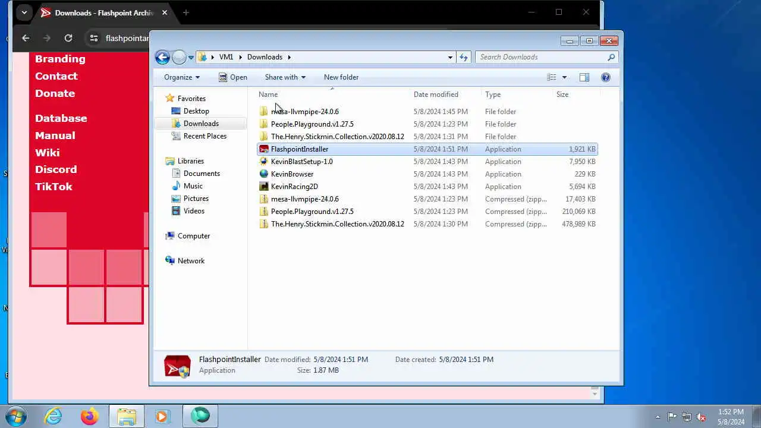The width and height of the screenshot is (761, 428).
Task: Open the Branding link on Flashpoint page
Action: pos(60,59)
